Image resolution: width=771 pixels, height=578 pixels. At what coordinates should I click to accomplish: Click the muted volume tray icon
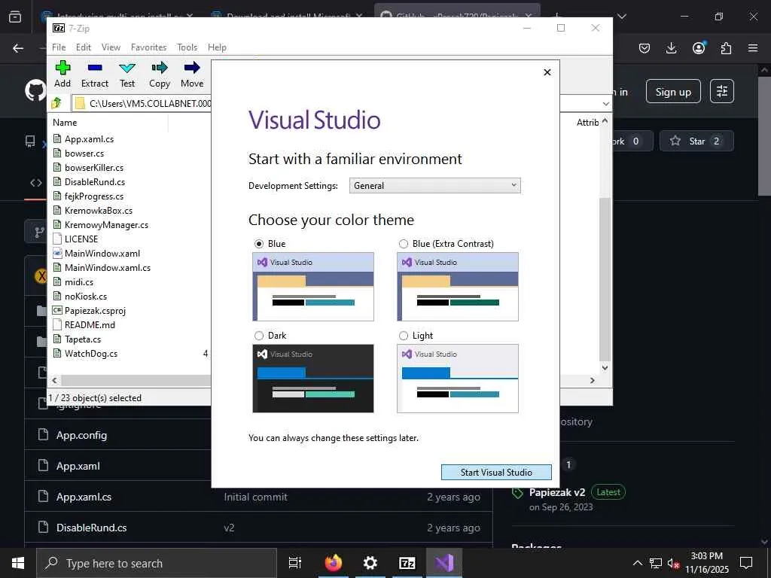click(673, 563)
